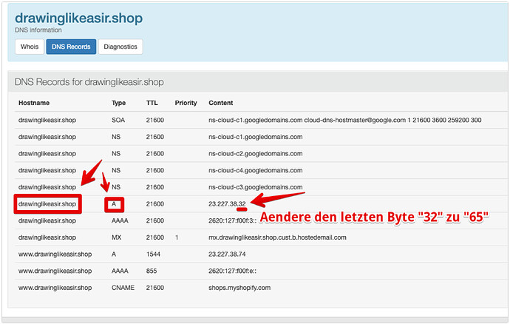Click the DNS information subtitle
The image size is (510, 324).
[38, 30]
